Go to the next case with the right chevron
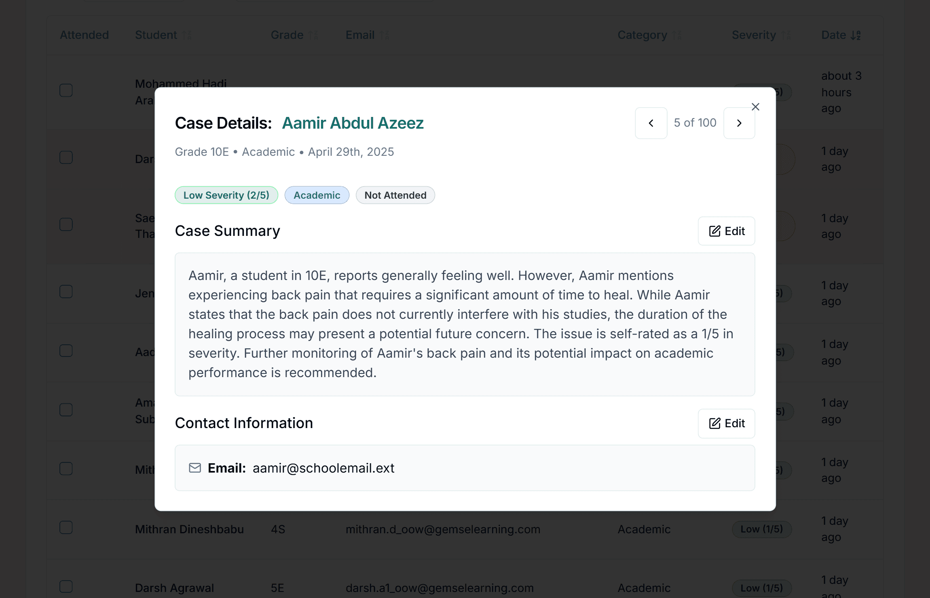 click(x=739, y=123)
